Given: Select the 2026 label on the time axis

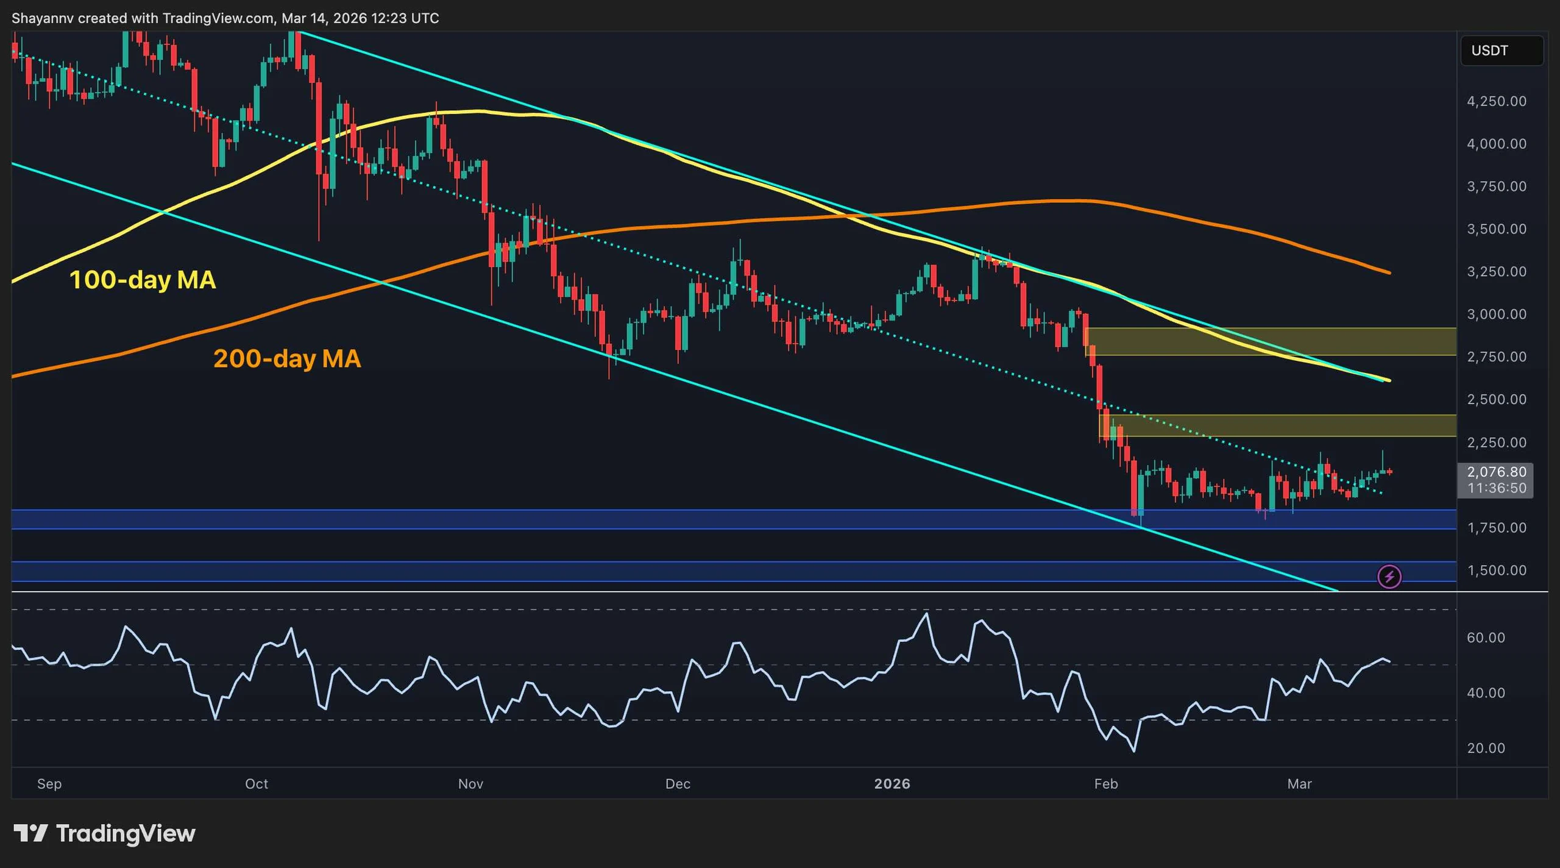Looking at the screenshot, I should [x=894, y=784].
